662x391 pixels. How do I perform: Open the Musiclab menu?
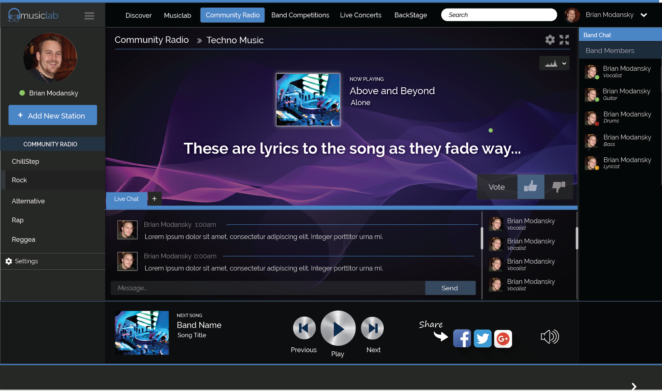click(x=178, y=15)
